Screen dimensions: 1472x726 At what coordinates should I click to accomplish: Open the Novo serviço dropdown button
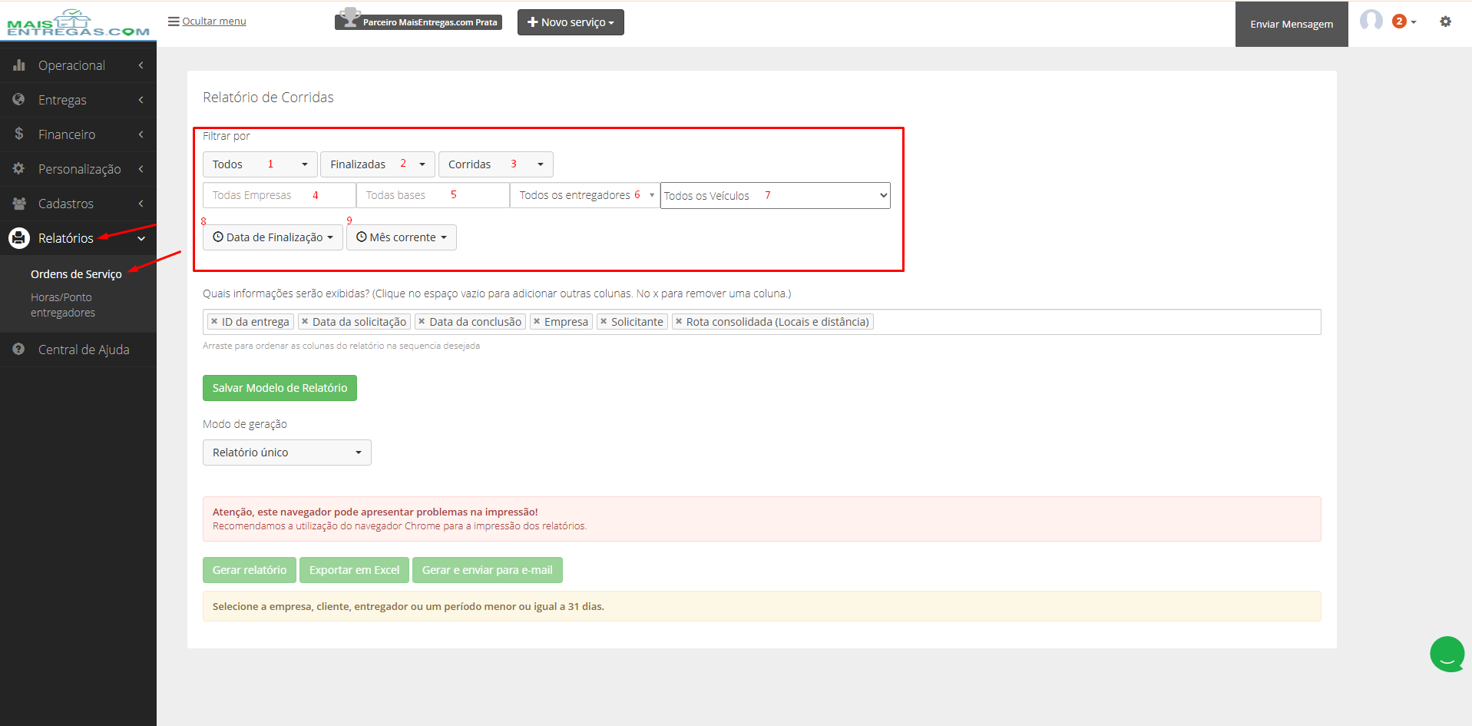[x=571, y=22]
